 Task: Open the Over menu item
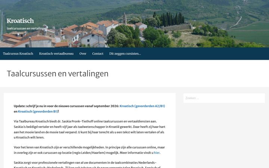tap(83, 54)
